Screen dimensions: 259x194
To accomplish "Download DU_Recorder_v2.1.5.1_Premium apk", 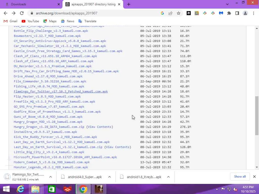I will coord(53,66).
